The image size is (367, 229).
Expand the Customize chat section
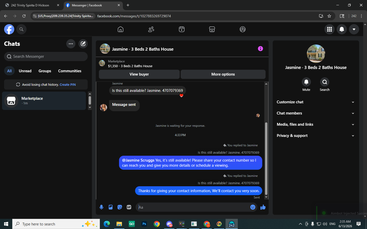pos(316,102)
